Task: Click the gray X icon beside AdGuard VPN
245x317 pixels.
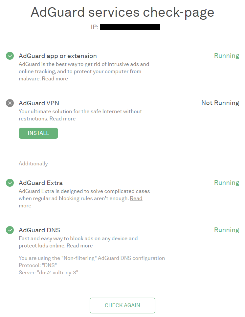Action: tap(10, 103)
